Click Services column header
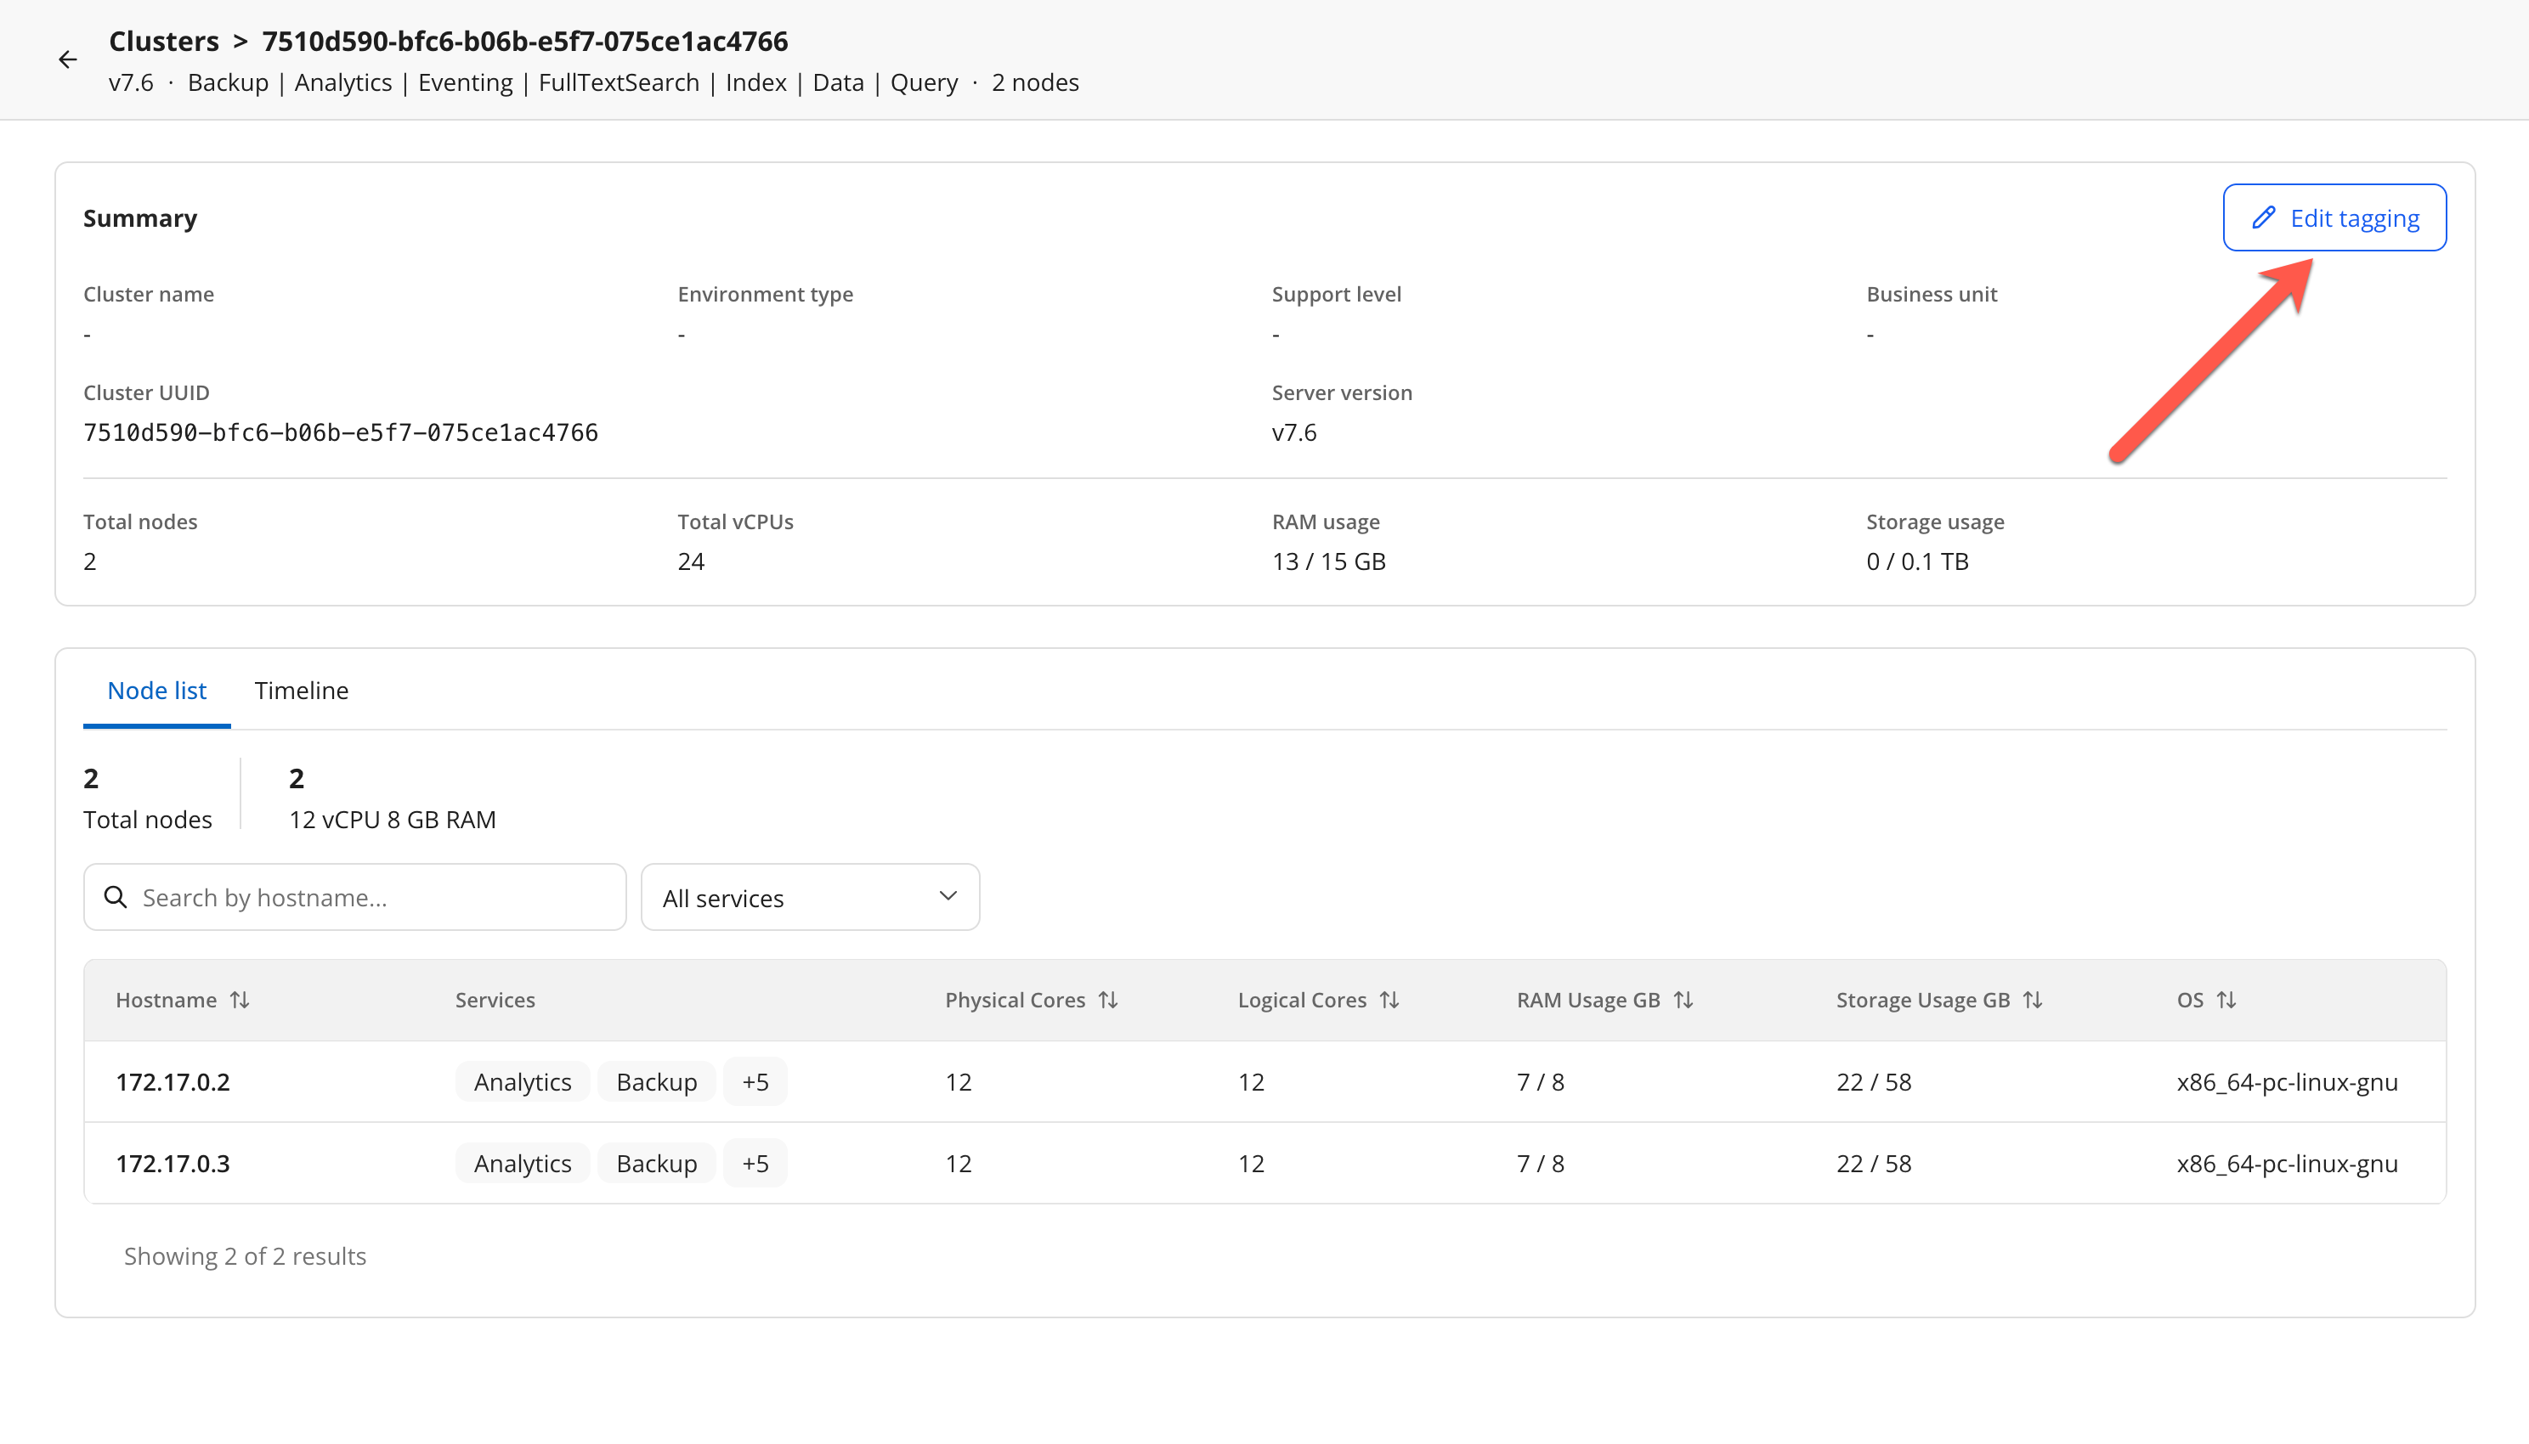 tap(495, 1000)
